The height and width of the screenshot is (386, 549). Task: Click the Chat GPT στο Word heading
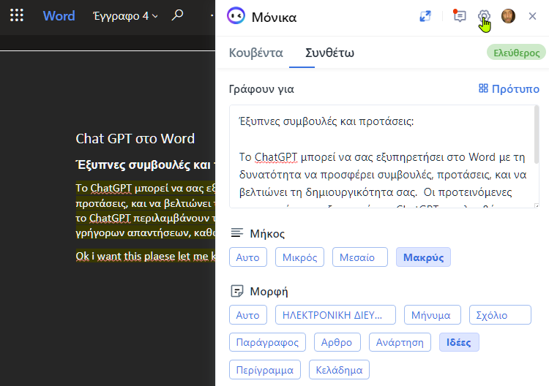click(x=135, y=138)
